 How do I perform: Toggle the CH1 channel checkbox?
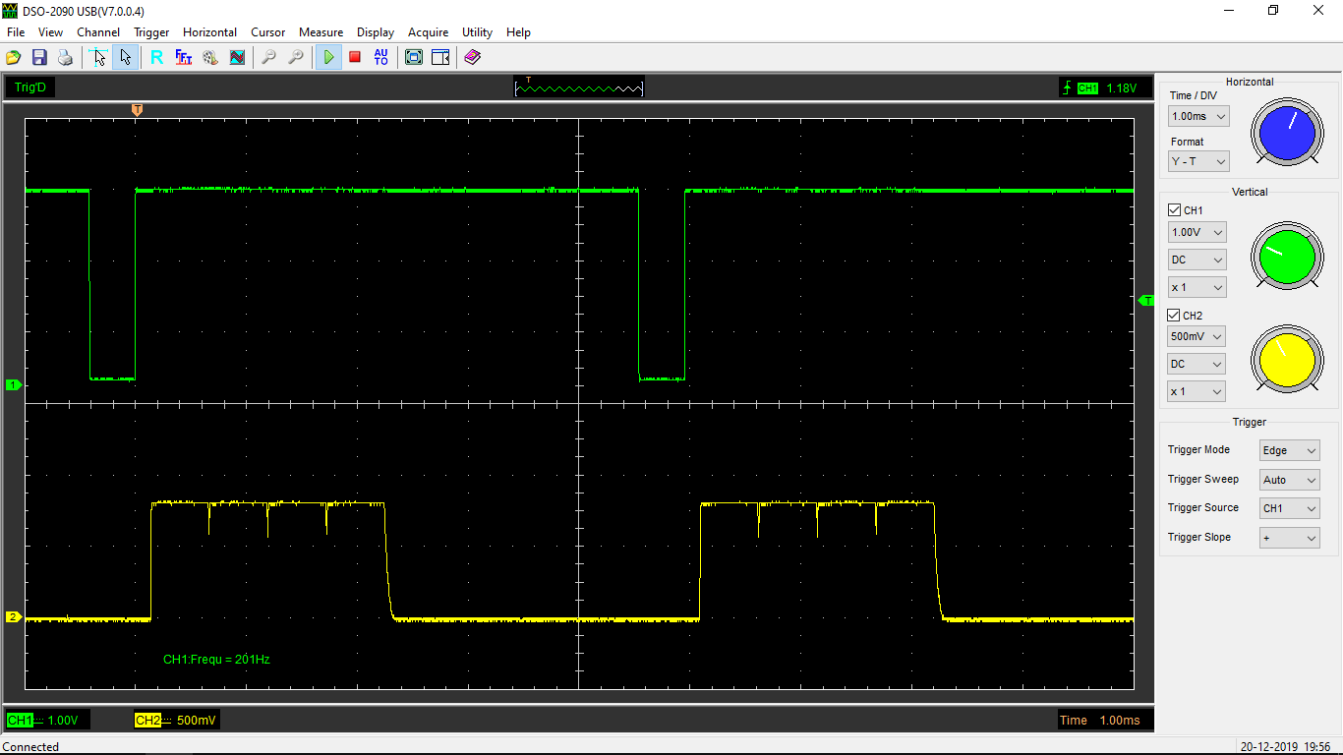coord(1174,210)
